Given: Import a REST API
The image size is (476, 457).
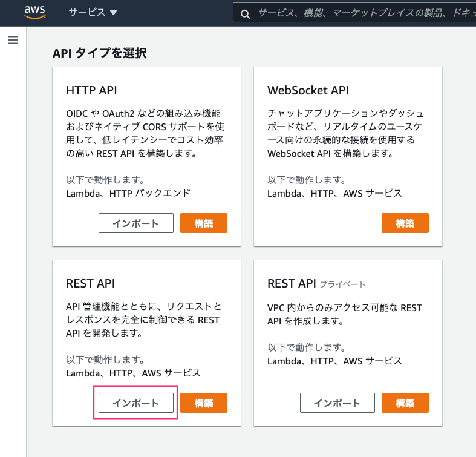Looking at the screenshot, I should pyautogui.click(x=136, y=403).
